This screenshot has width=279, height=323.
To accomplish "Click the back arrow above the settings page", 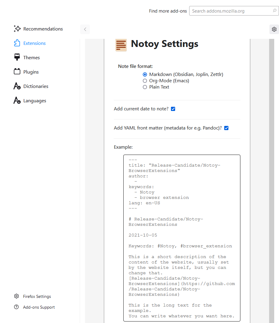I will point(85,29).
